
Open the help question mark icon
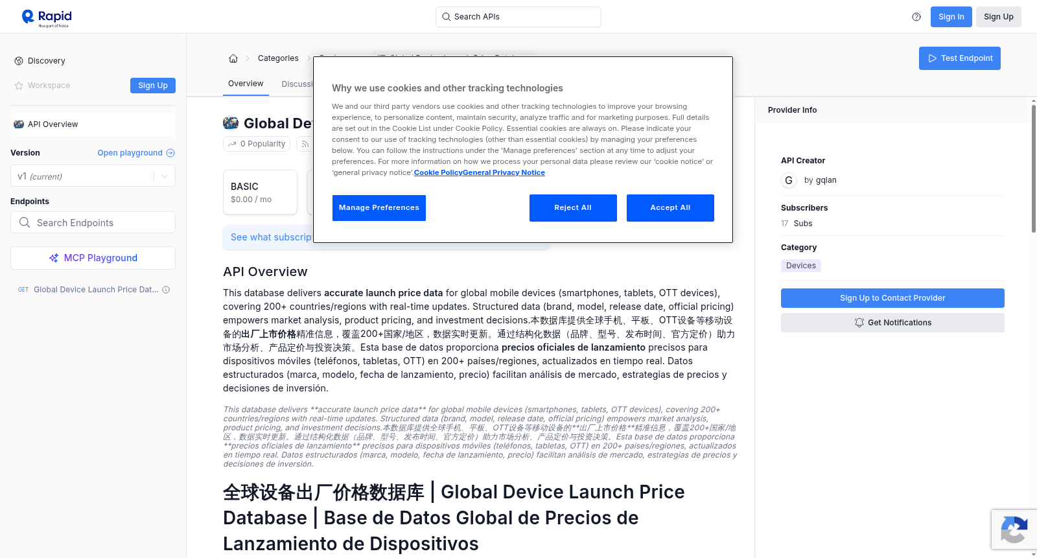tap(916, 17)
